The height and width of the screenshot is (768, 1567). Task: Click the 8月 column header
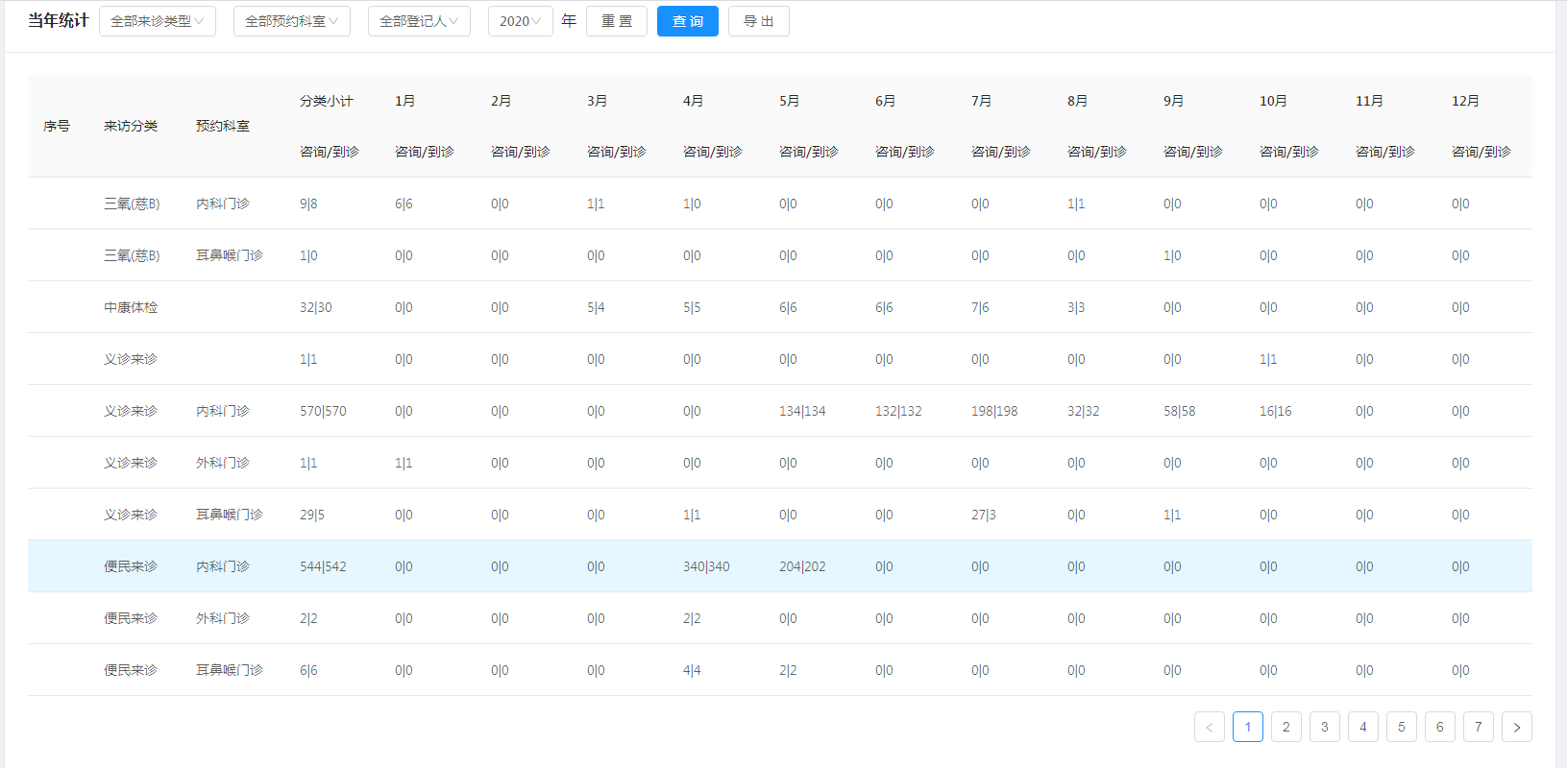[x=1078, y=101]
